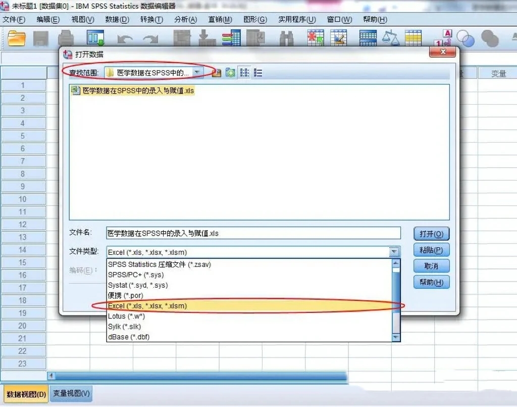Close the 打开数据 dialog
The height and width of the screenshot is (407, 517).
[x=442, y=52]
